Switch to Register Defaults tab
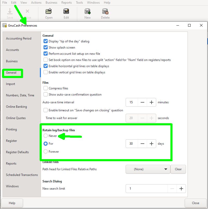Image resolution: width=208 pixels, height=209 pixels. [21, 152]
